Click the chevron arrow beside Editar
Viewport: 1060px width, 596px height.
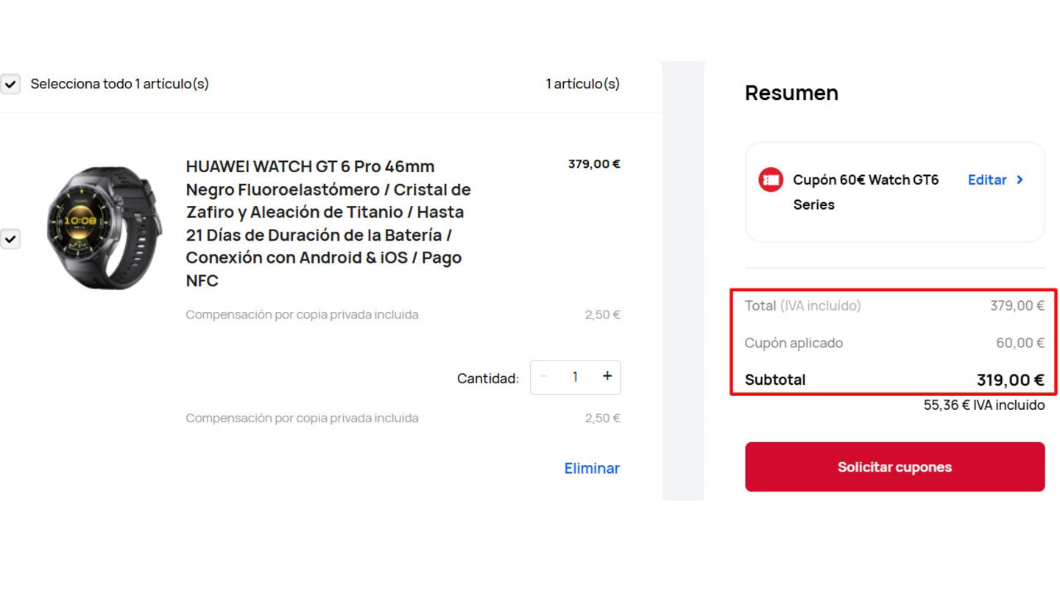[x=1020, y=180]
